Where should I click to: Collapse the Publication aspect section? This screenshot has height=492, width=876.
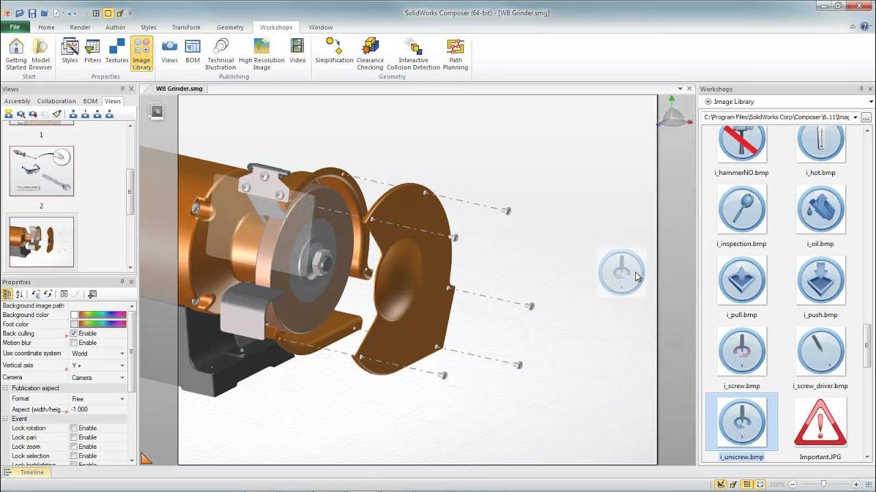5,388
